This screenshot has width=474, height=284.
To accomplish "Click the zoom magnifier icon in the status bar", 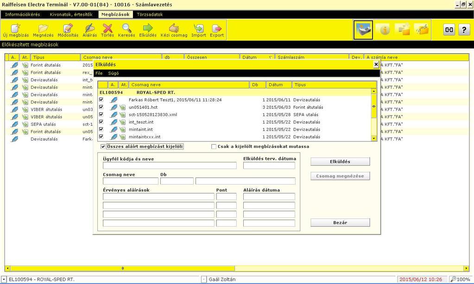I will coord(453,279).
